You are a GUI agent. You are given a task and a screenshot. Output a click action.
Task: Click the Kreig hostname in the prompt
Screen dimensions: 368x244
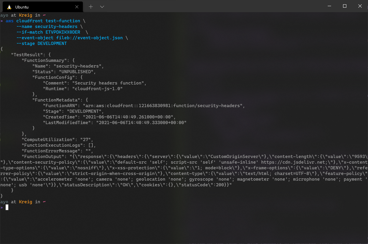[x=26, y=202]
